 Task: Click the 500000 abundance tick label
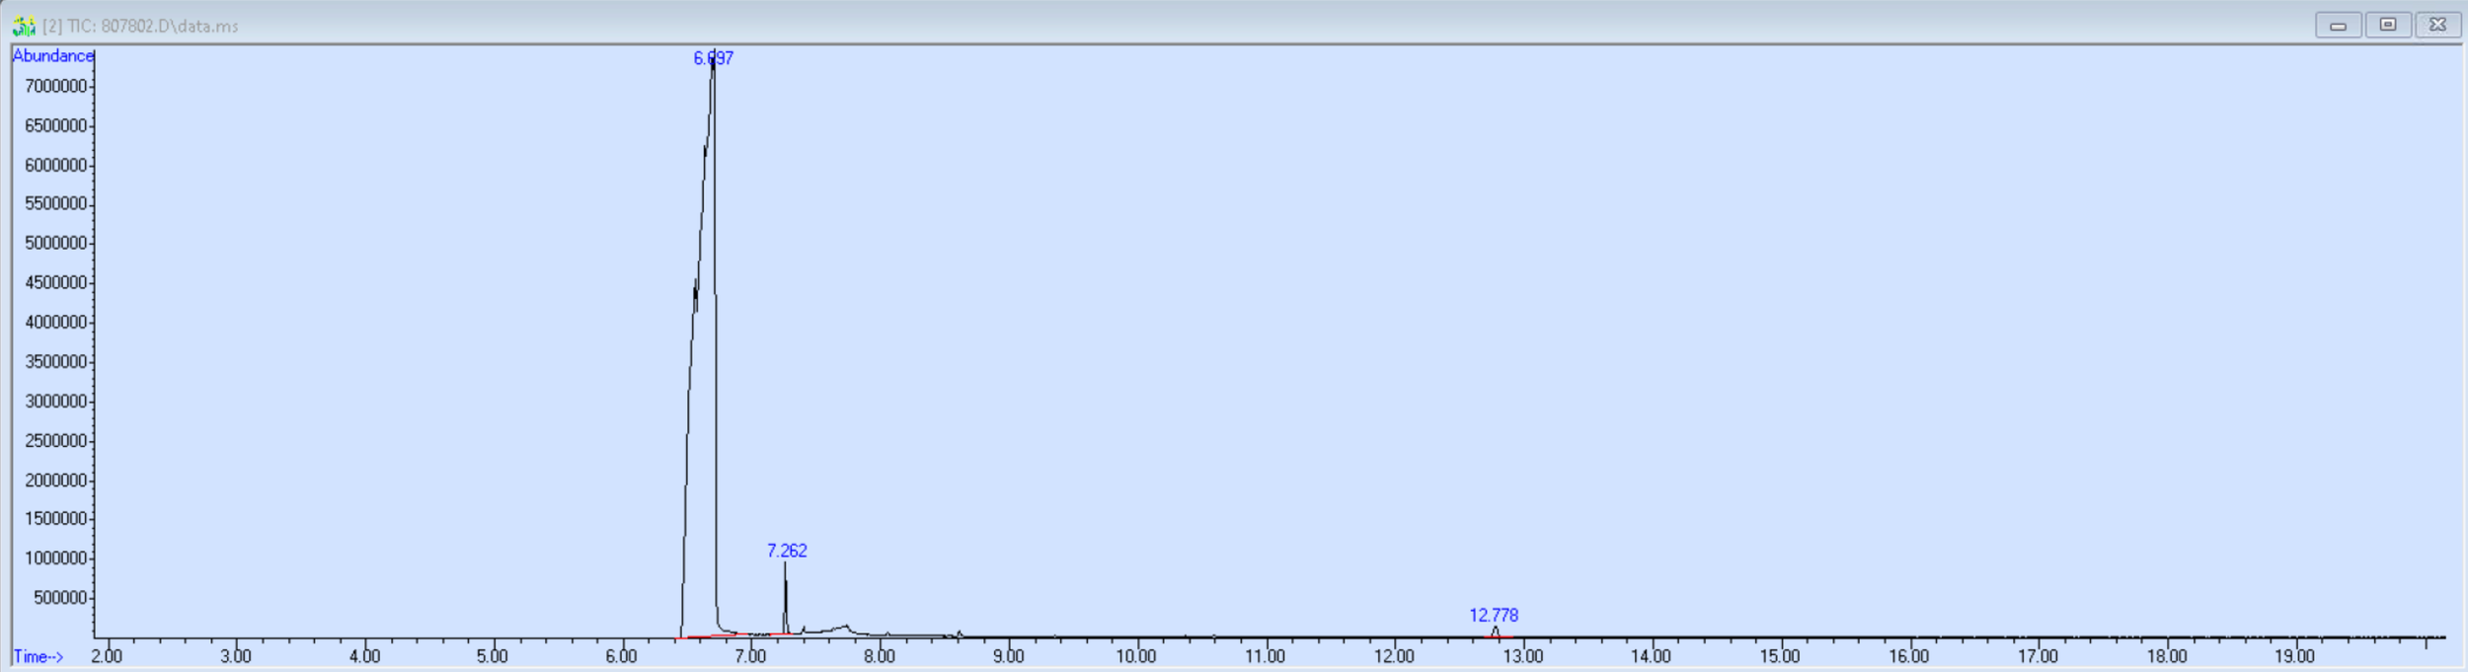click(60, 597)
